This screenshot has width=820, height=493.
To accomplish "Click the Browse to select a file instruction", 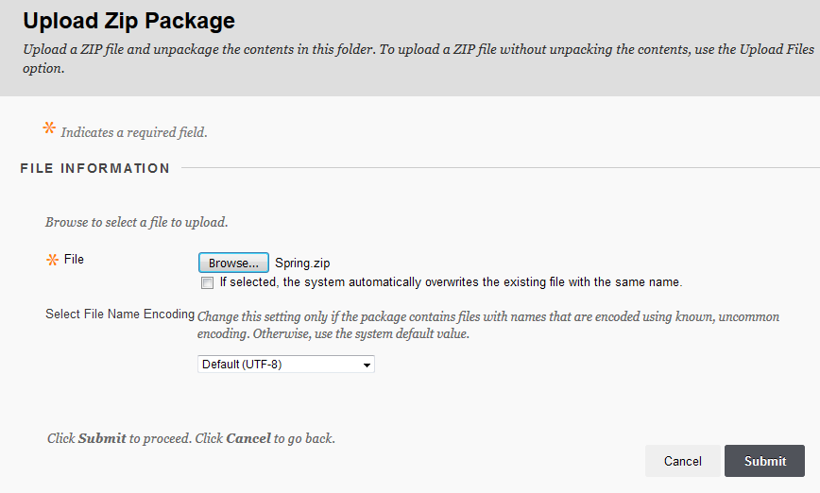I will [x=136, y=222].
